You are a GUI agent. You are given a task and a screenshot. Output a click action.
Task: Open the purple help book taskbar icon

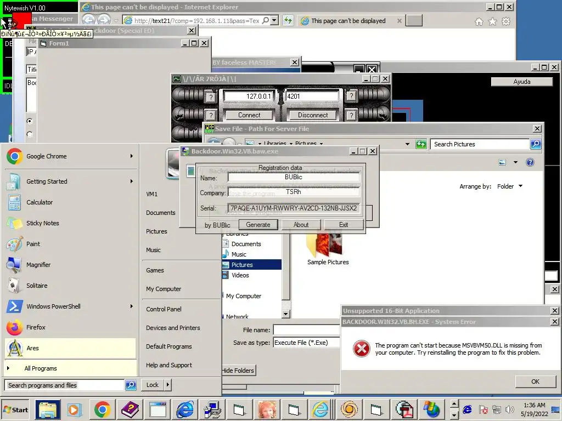coord(130,409)
